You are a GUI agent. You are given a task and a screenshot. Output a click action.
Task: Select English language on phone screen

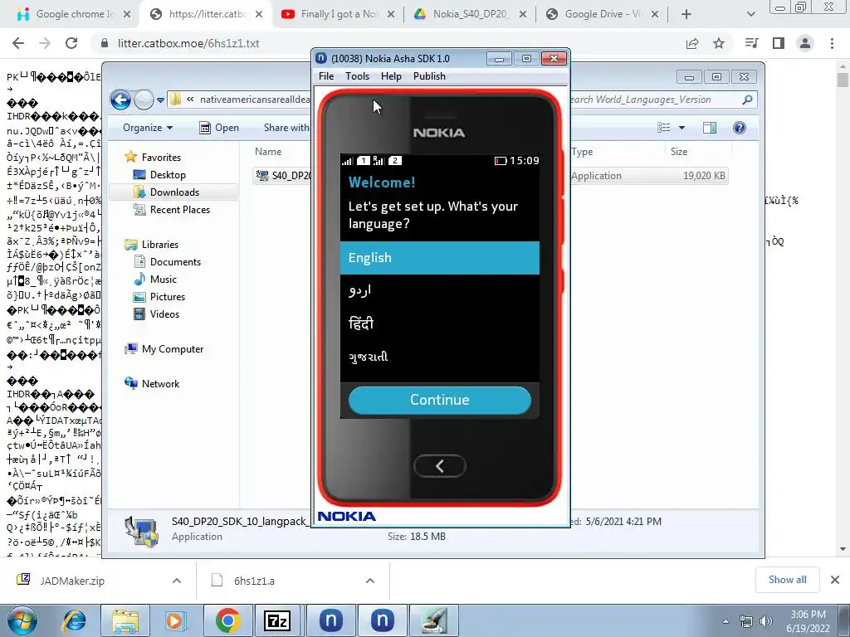[x=440, y=258]
